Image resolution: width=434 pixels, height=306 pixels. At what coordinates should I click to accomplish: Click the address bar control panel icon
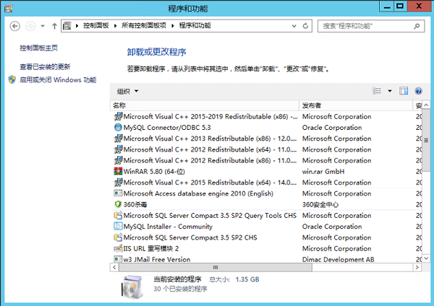(67, 26)
